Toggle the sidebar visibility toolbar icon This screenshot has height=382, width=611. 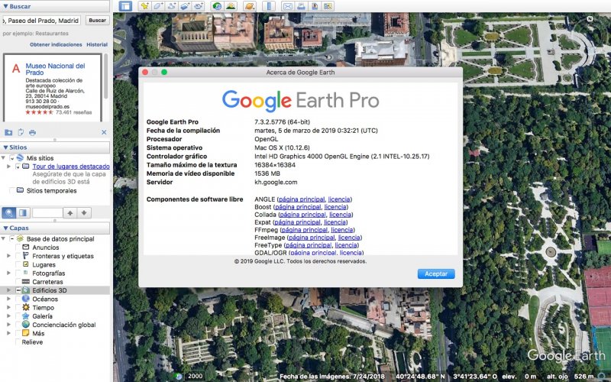coord(125,6)
